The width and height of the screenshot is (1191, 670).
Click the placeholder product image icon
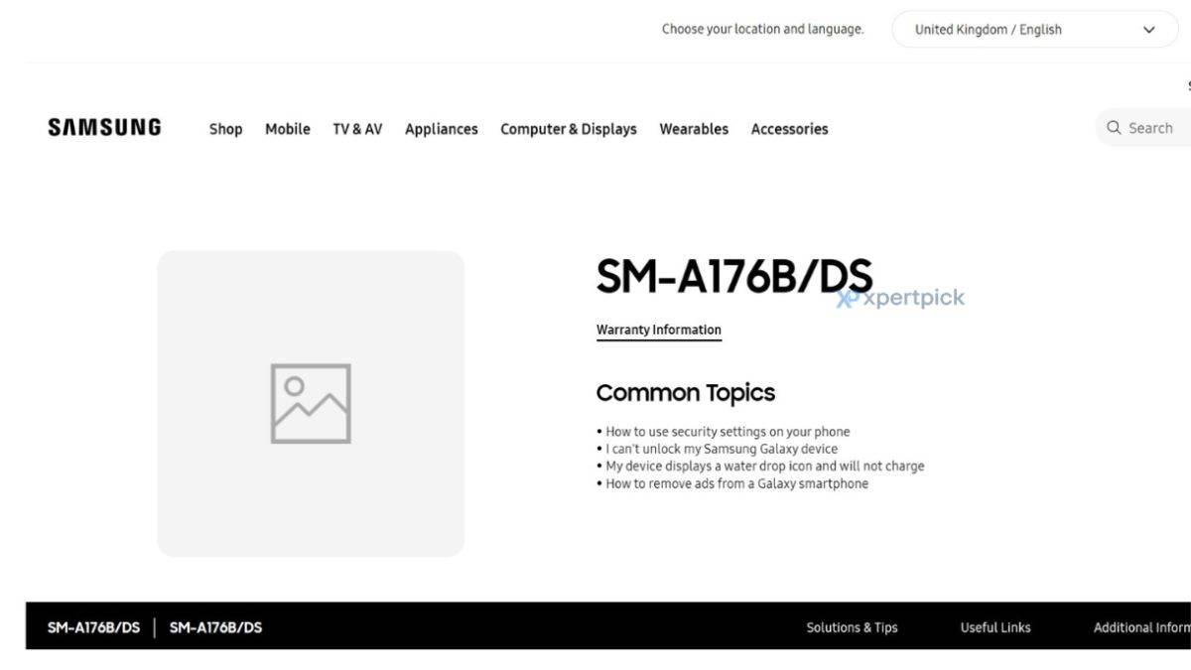pyautogui.click(x=311, y=403)
